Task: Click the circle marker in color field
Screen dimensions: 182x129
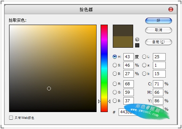Action: 49,88
